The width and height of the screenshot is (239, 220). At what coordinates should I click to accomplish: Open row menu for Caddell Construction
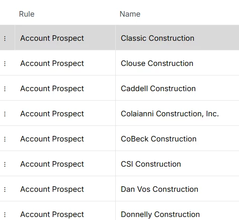(x=5, y=89)
